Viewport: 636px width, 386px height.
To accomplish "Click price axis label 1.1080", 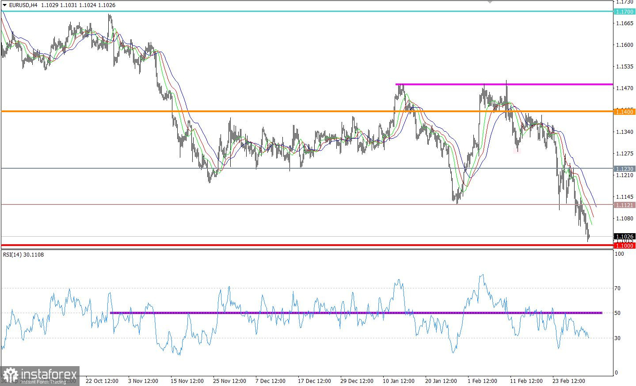I will [x=625, y=218].
